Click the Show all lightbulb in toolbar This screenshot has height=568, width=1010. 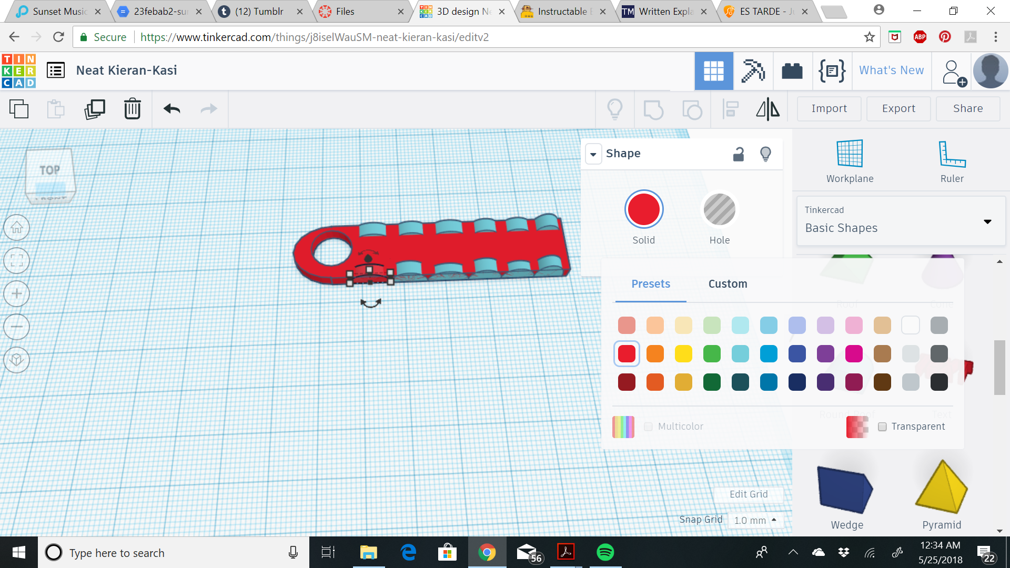[615, 109]
